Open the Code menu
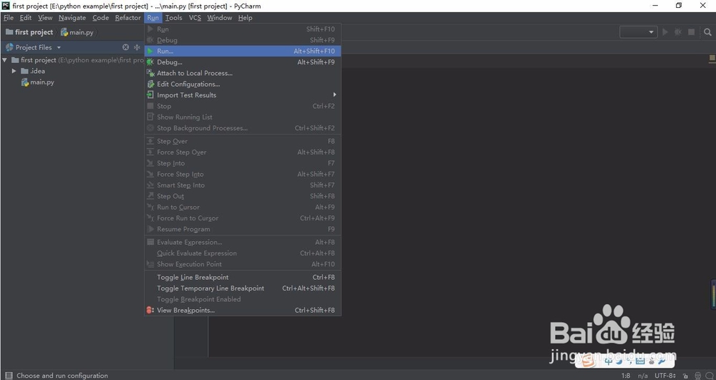The width and height of the screenshot is (716, 380). click(x=100, y=18)
